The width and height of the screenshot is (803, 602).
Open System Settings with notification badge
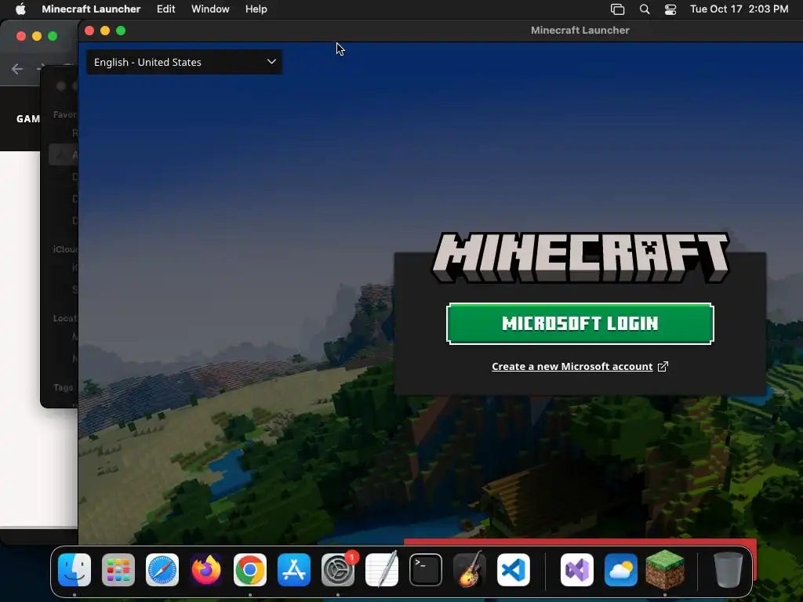point(338,570)
